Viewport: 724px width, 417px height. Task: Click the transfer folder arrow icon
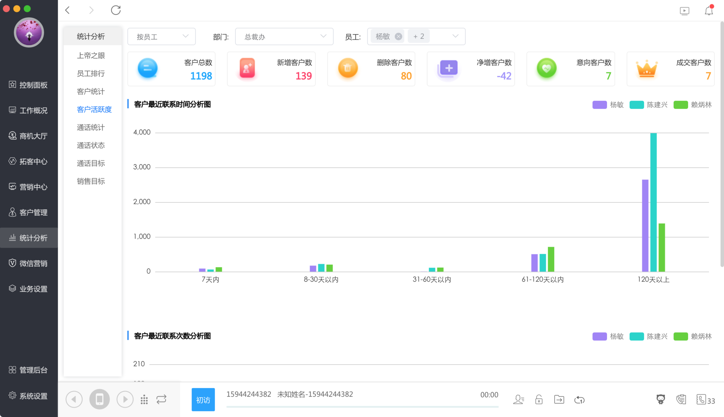[559, 400]
